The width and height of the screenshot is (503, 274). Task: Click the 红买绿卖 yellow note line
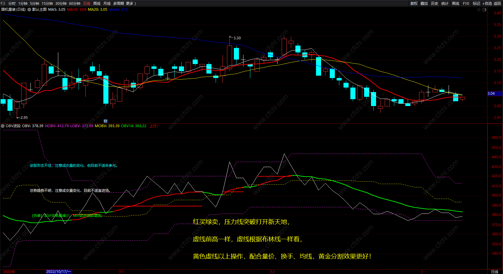click(241, 222)
